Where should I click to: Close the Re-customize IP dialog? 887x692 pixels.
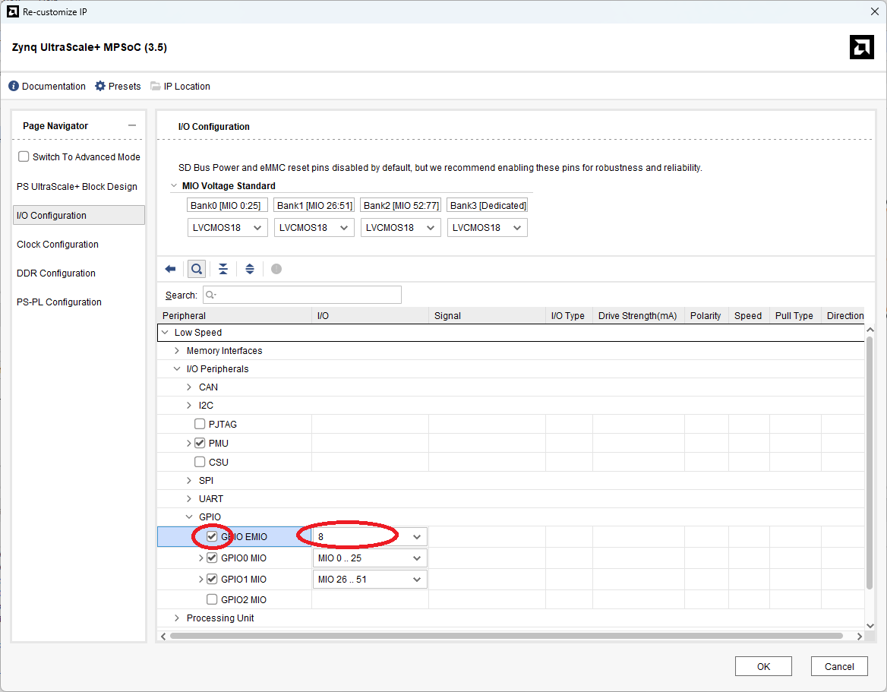(x=874, y=11)
